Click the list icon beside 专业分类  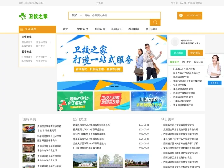[x=22, y=29]
